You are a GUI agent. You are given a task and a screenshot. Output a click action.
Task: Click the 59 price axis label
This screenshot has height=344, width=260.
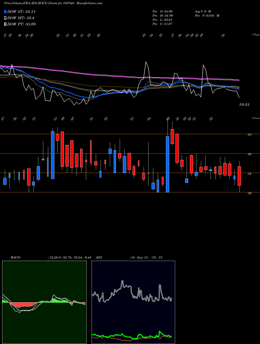click(x=249, y=134)
